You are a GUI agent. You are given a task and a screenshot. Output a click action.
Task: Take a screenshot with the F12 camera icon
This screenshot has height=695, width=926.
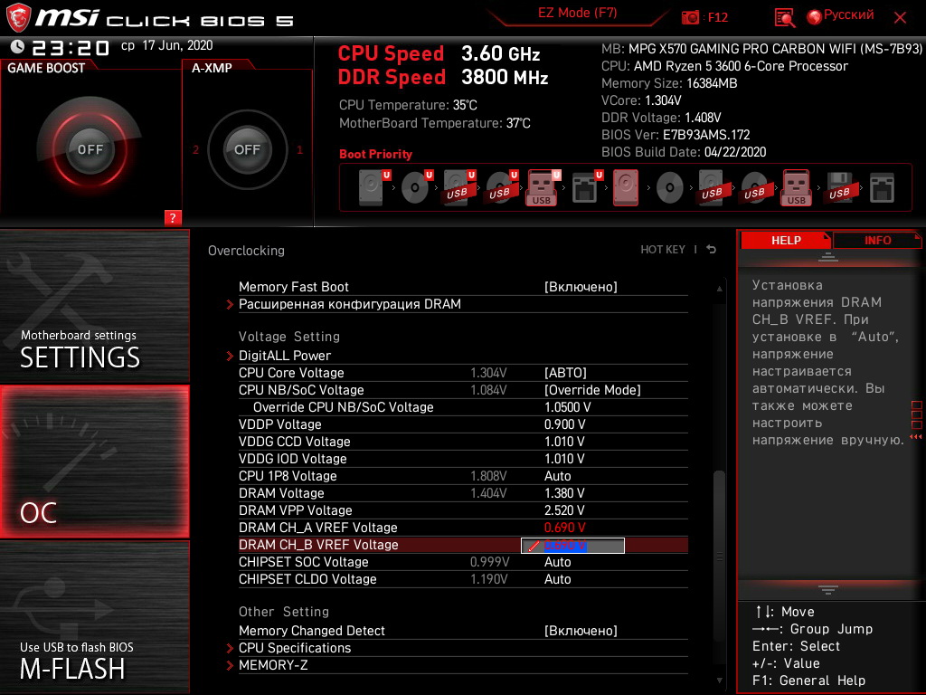pyautogui.click(x=690, y=17)
